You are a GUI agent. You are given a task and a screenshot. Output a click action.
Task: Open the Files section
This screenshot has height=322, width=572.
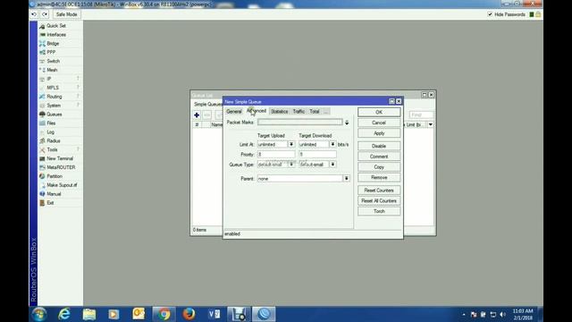coord(51,123)
